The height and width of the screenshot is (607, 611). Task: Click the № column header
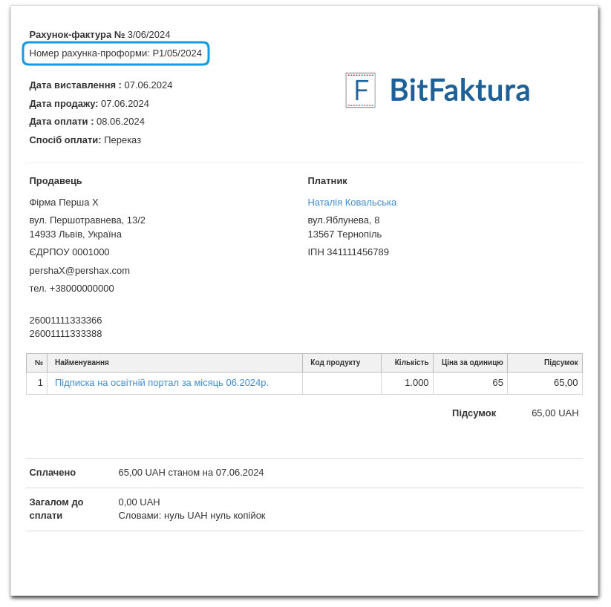pos(39,363)
